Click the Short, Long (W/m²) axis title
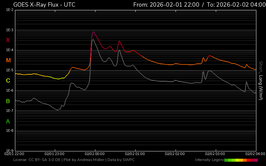Screen dimensions: 266x166 (261, 81)
